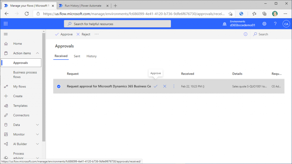Image resolution: width=292 pixels, height=164 pixels.
Task: Approve the request using the row checkmark icon
Action: coord(155,86)
